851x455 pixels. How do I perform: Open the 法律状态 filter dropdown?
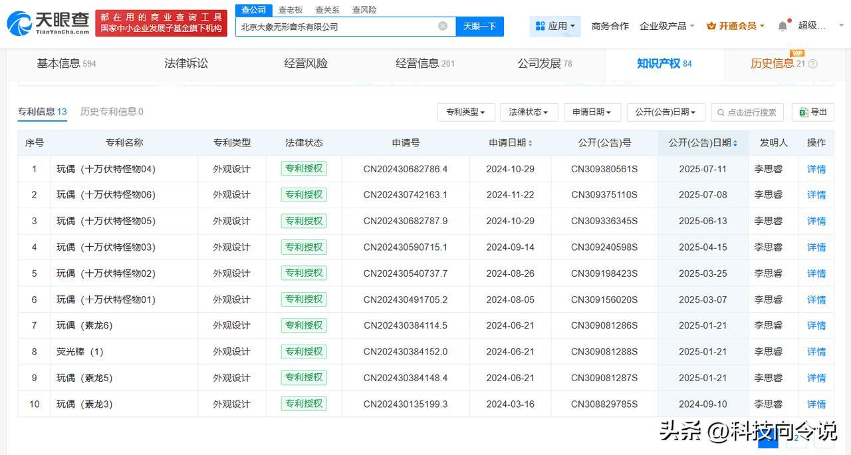click(x=529, y=112)
